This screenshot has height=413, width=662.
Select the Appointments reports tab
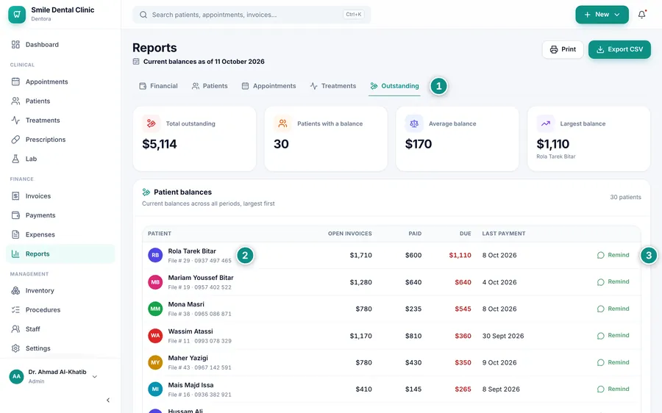coord(269,86)
